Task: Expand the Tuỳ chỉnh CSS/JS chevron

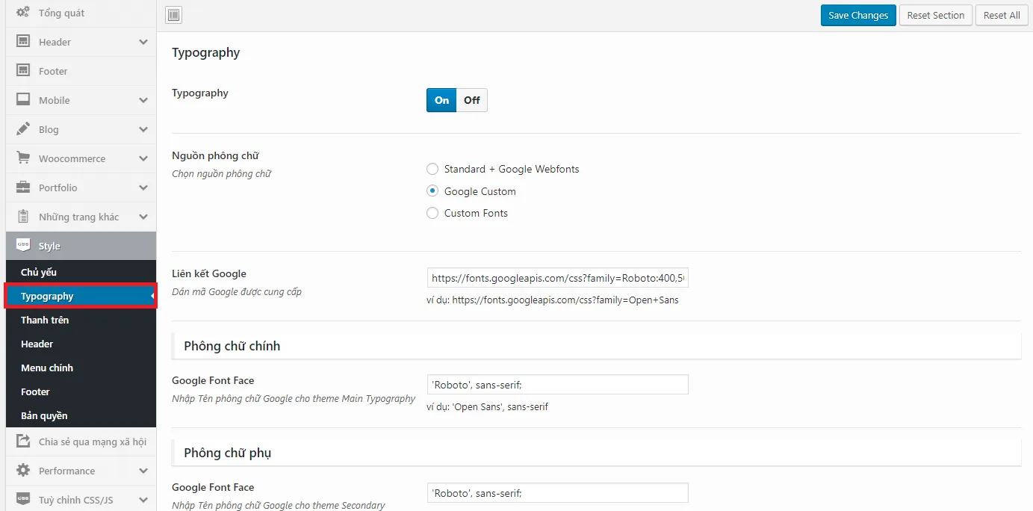Action: [143, 500]
